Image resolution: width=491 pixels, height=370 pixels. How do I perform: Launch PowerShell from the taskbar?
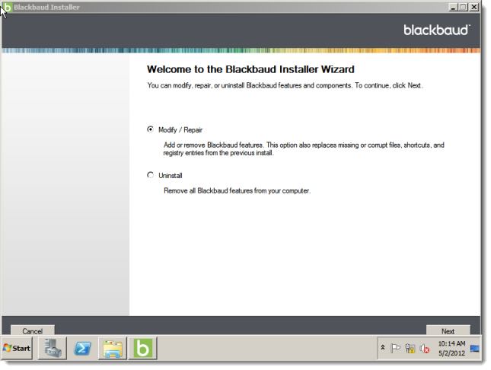[x=82, y=348]
